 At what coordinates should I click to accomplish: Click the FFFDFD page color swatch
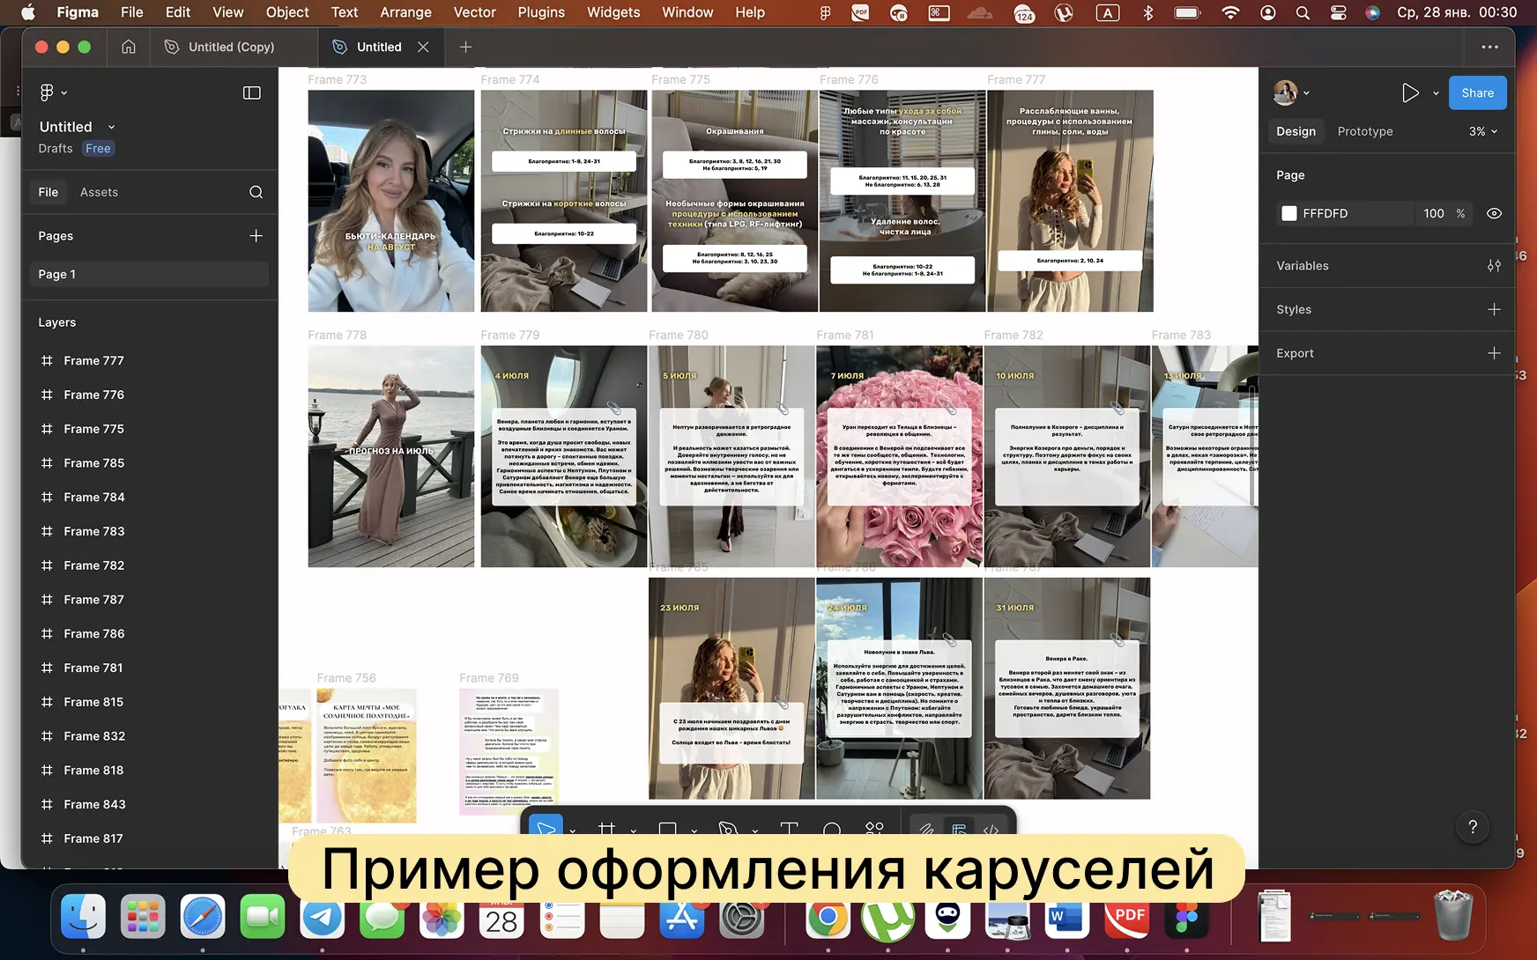(x=1289, y=213)
